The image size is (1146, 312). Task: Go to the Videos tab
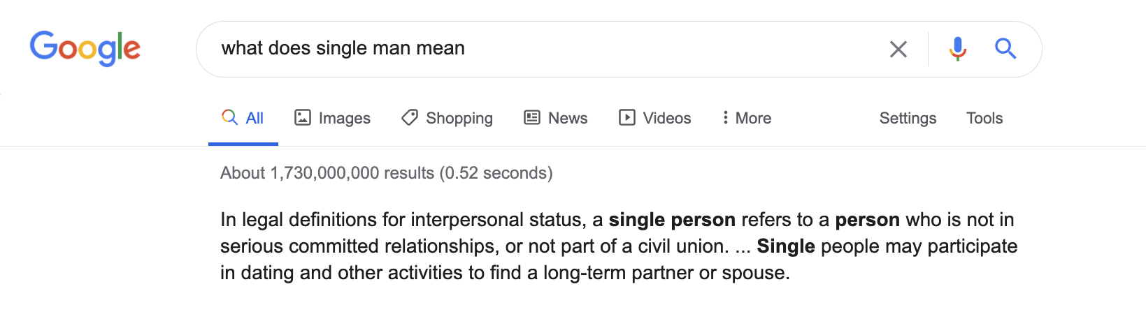point(666,118)
